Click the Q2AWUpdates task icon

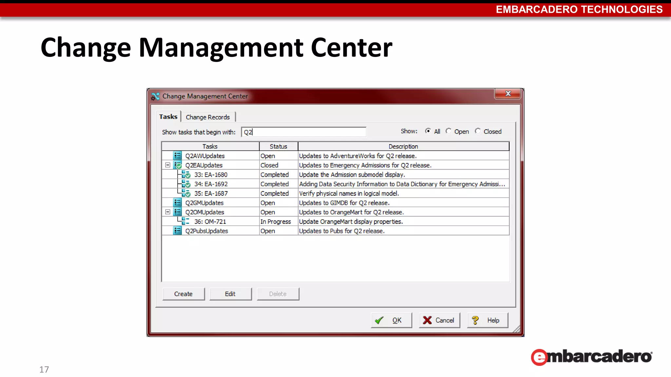(x=177, y=155)
